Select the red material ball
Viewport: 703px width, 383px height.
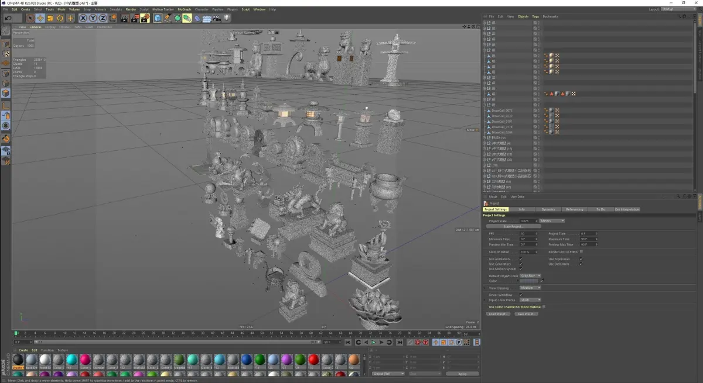(x=313, y=359)
